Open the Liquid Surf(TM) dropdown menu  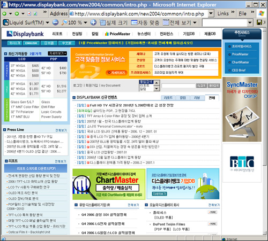coord(47,22)
